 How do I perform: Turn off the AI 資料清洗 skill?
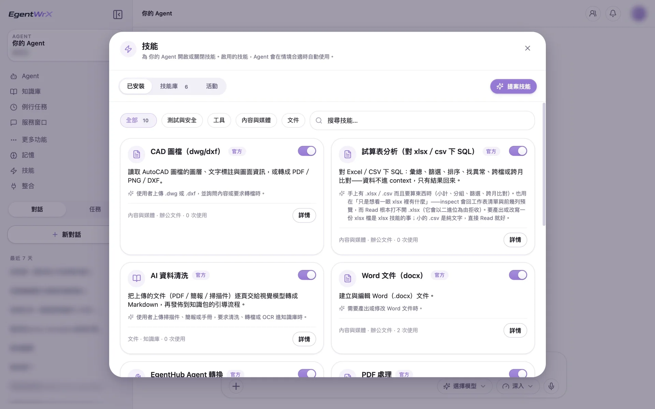[x=307, y=275]
